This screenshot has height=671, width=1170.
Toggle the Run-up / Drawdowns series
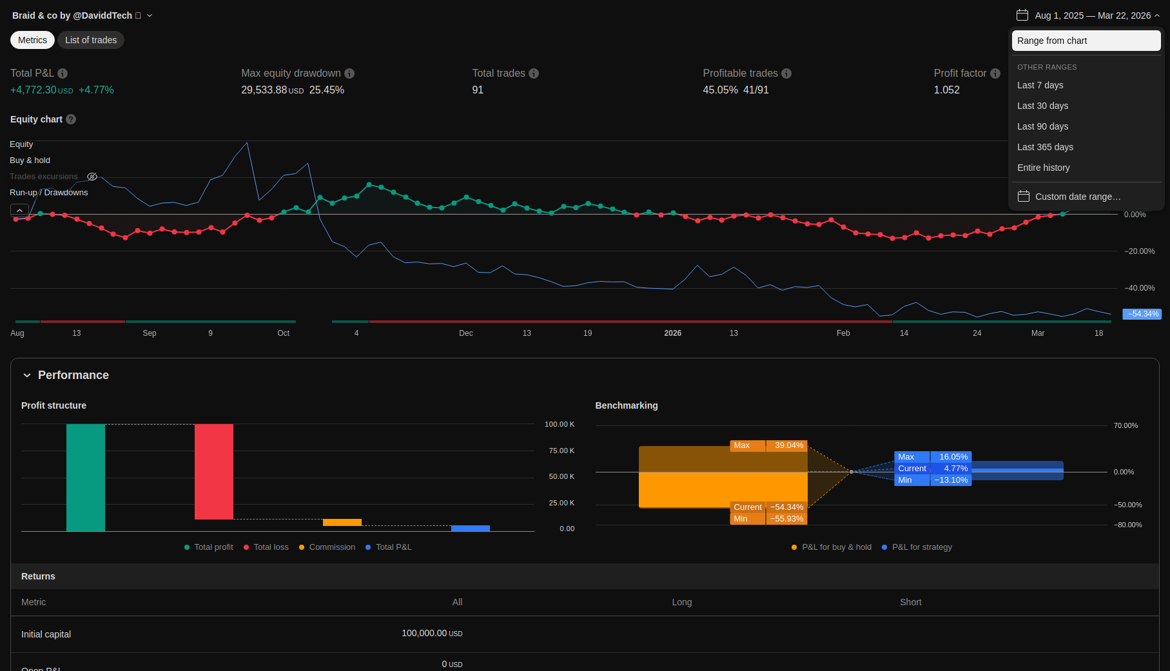click(x=49, y=193)
